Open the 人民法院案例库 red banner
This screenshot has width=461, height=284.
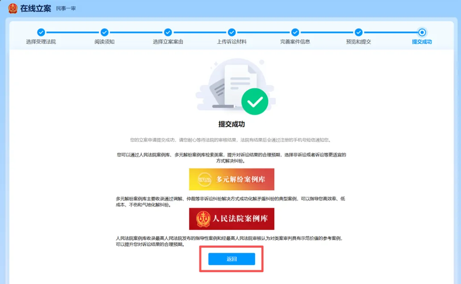pyautogui.click(x=232, y=219)
